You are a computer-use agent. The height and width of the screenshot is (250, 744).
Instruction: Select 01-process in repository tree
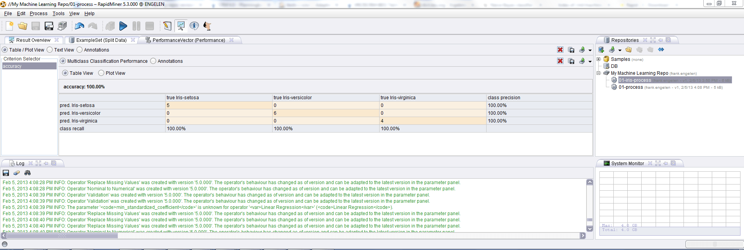pos(630,87)
